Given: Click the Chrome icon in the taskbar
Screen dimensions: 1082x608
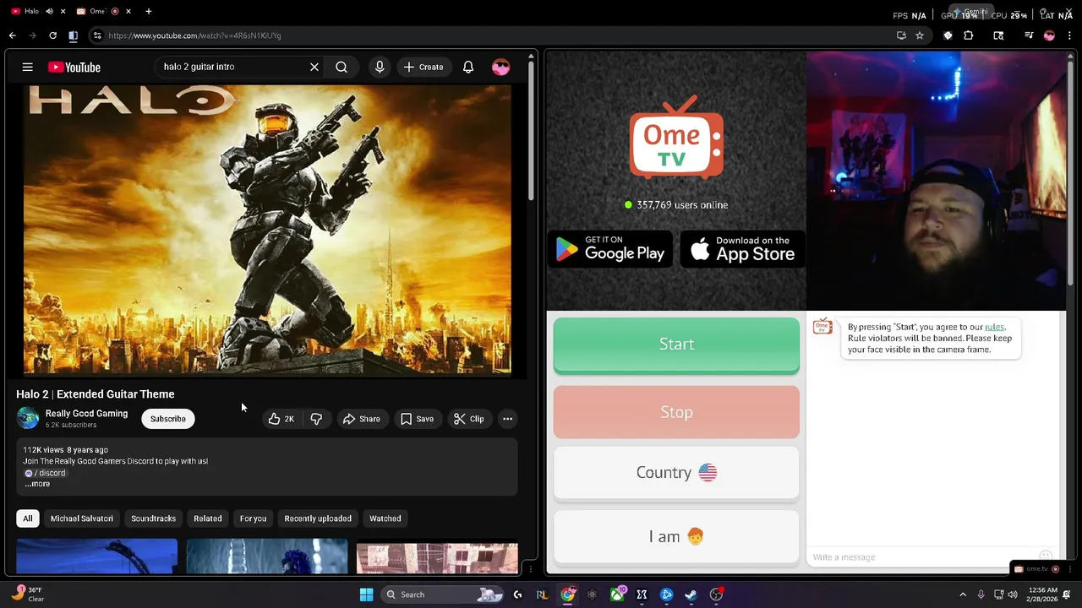Looking at the screenshot, I should [x=568, y=594].
